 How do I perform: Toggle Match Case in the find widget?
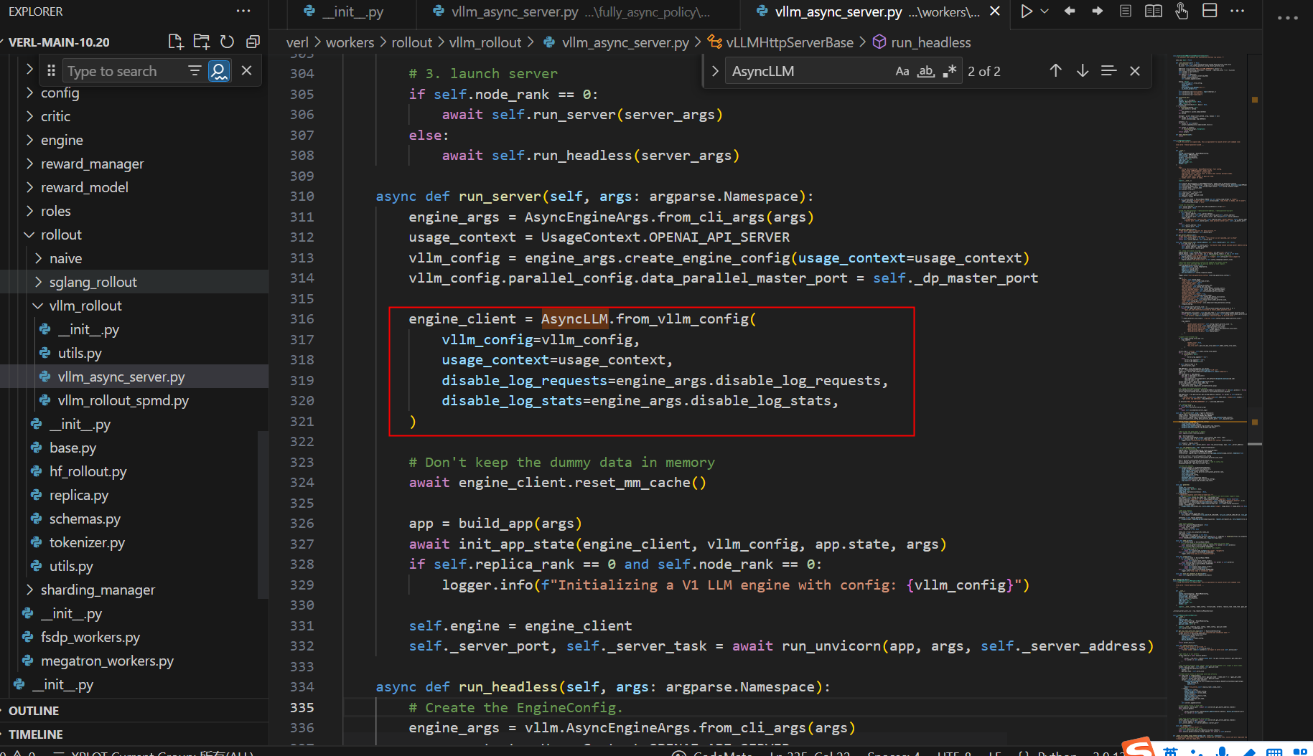[x=902, y=71]
